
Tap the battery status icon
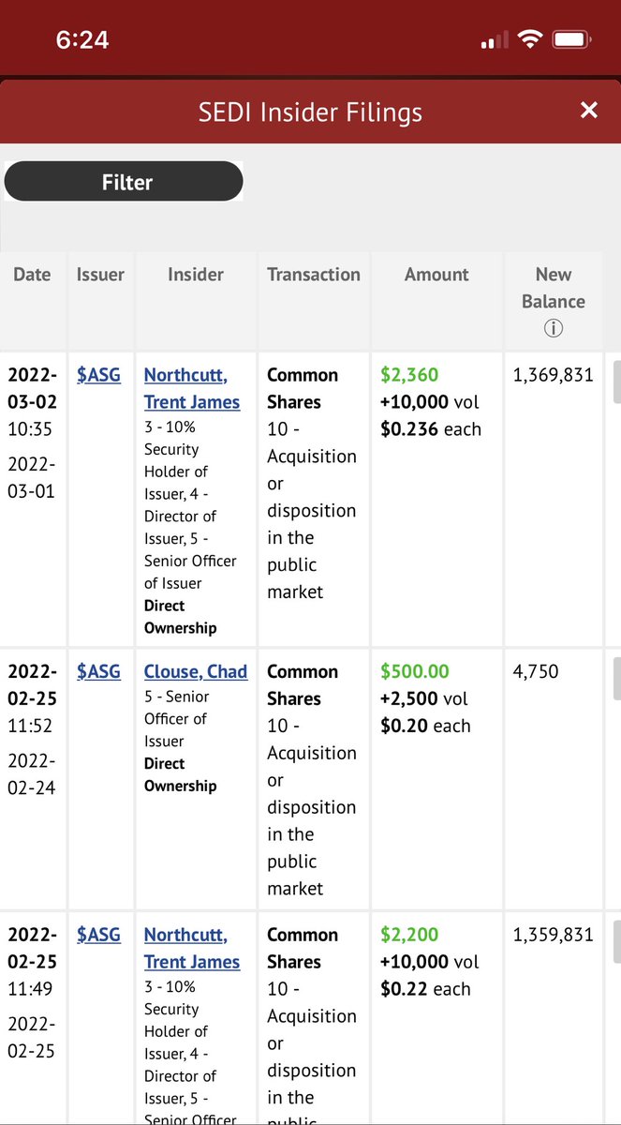570,39
